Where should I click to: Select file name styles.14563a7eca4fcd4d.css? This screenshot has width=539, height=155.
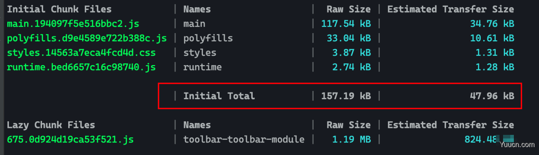tap(81, 53)
